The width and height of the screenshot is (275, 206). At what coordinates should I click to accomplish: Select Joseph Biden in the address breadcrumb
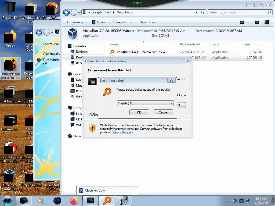click(x=101, y=12)
